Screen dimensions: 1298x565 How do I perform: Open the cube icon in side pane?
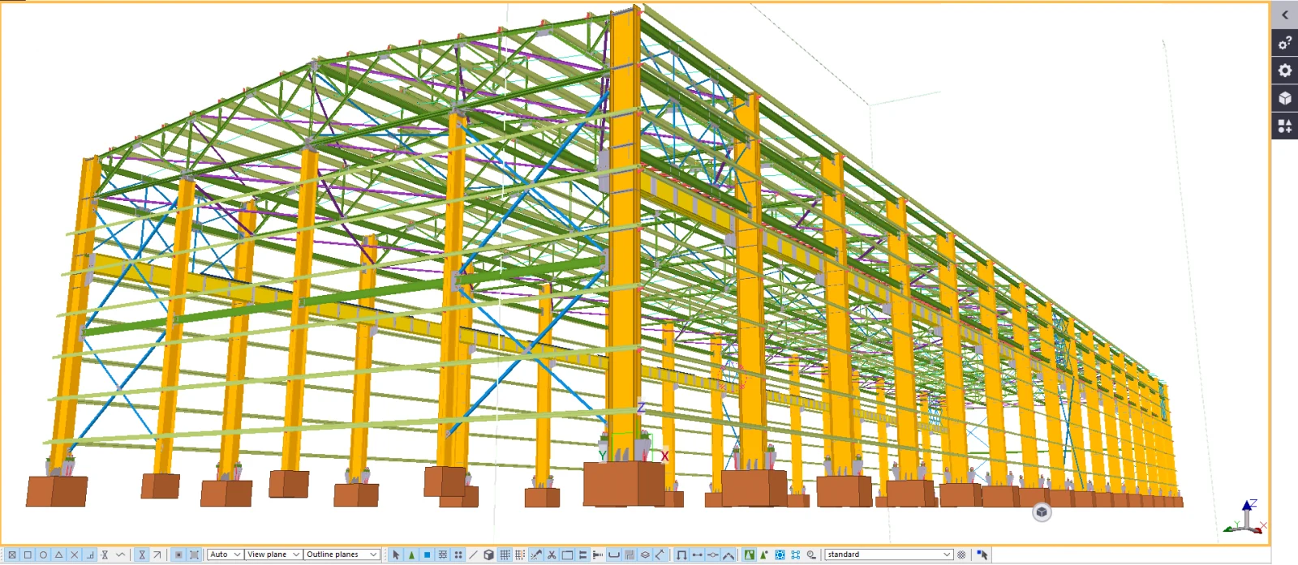coord(1285,98)
